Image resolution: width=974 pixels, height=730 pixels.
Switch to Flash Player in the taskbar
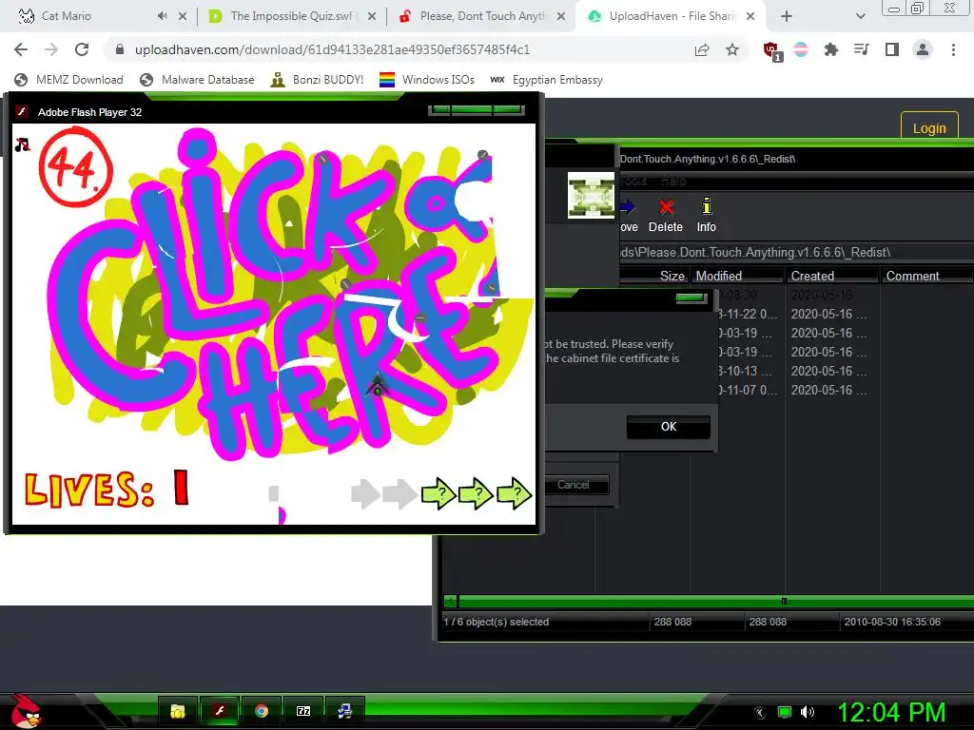pyautogui.click(x=220, y=711)
